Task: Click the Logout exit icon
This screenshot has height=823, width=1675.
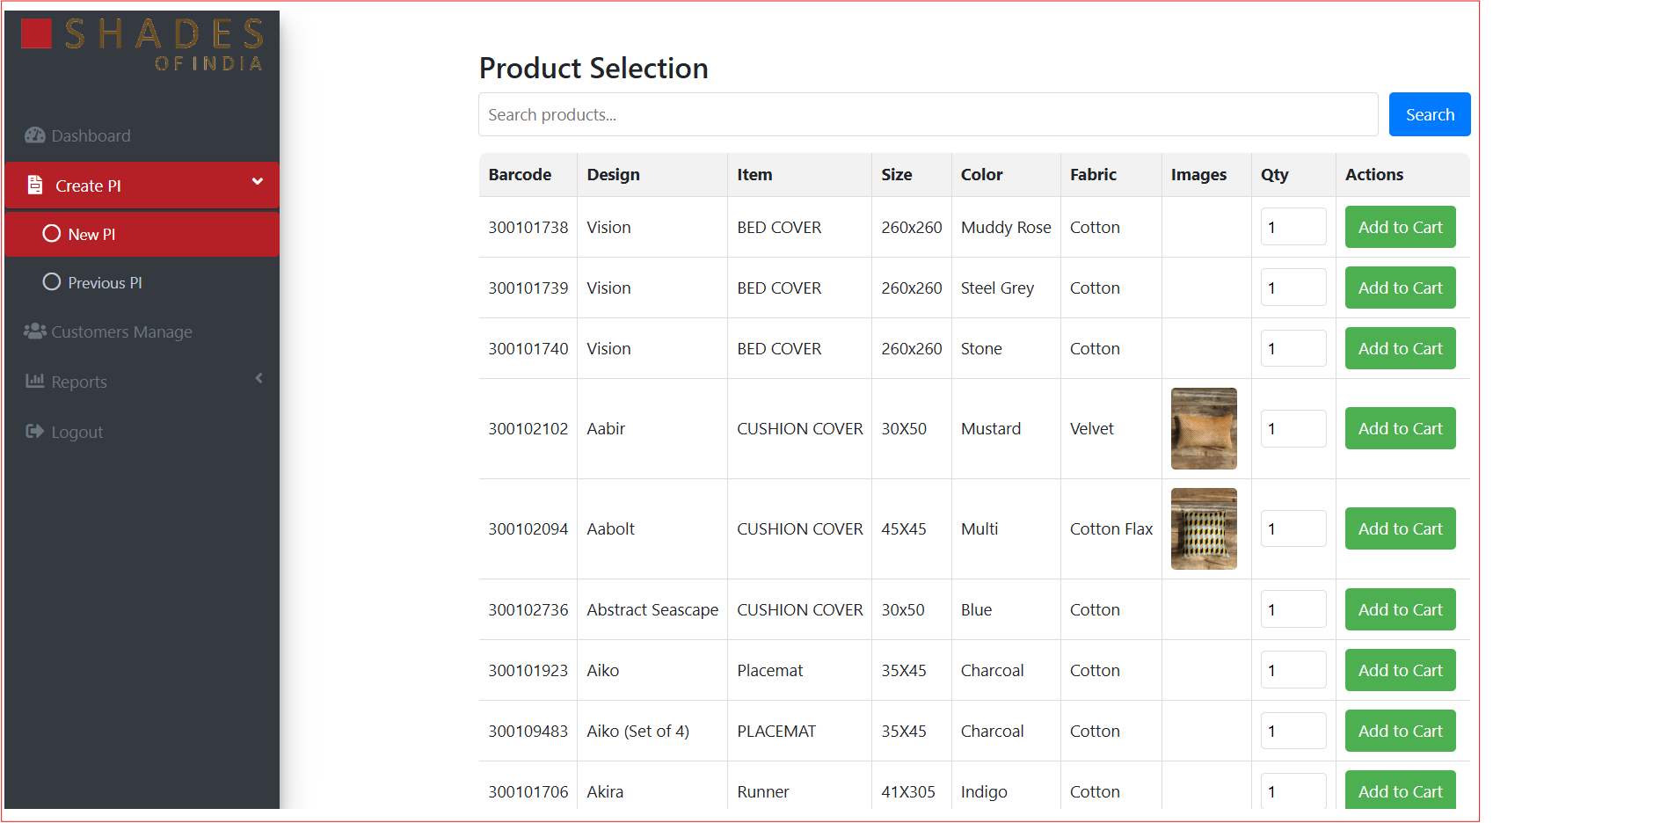Action: (34, 431)
